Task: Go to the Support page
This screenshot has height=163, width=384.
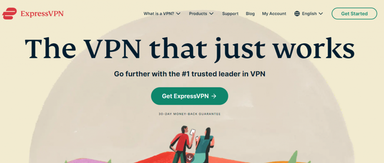Action: click(230, 14)
